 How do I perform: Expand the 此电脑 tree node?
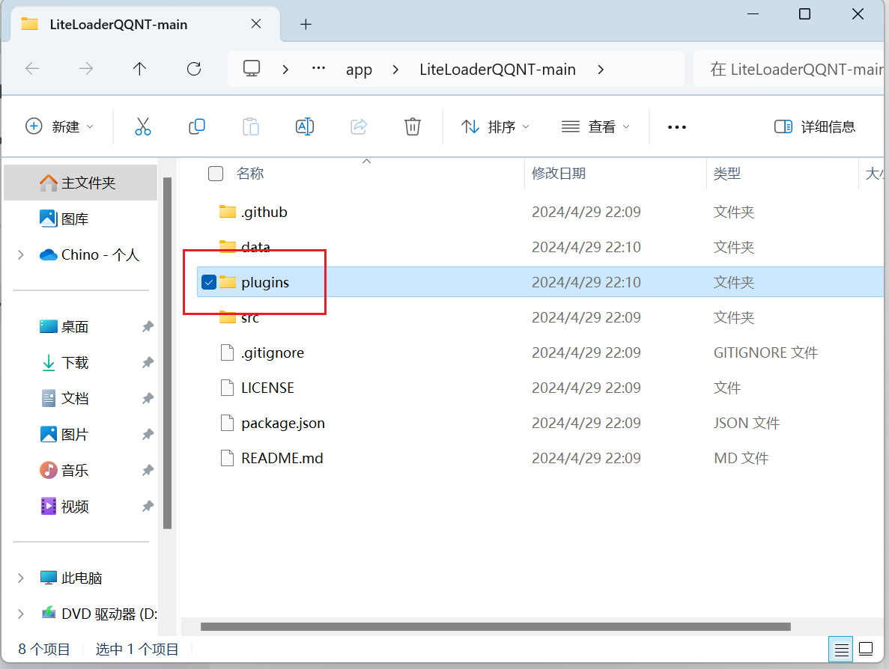pos(21,578)
